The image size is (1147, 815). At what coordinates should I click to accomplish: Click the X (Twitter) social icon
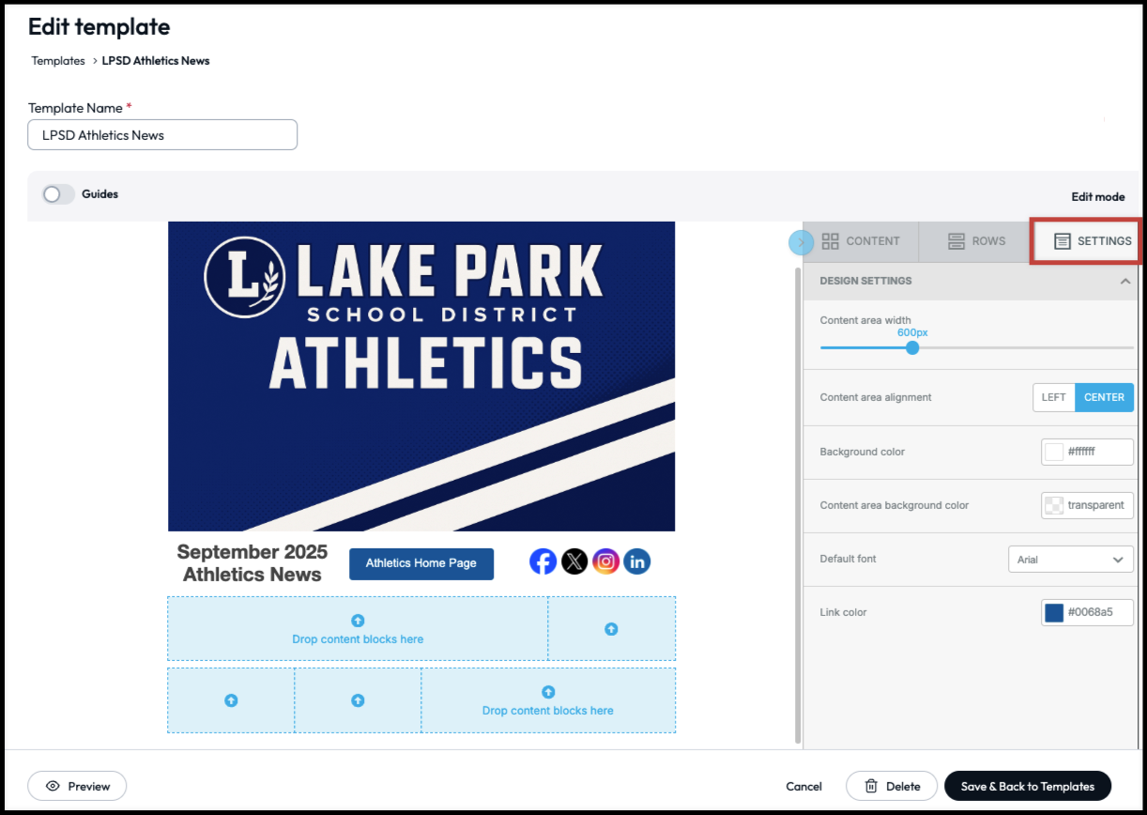pos(574,561)
